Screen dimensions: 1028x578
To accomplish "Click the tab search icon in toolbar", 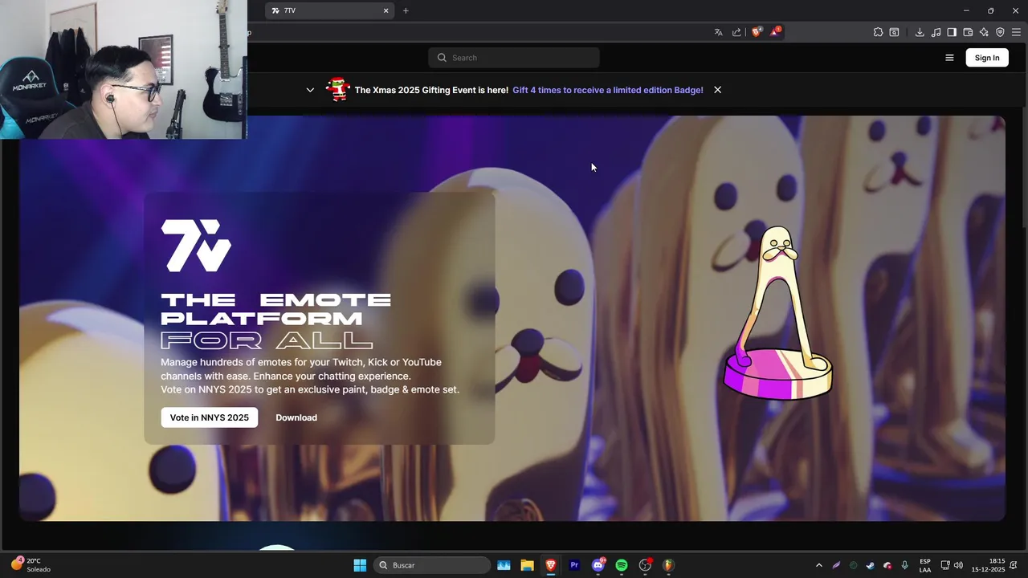I will [894, 32].
